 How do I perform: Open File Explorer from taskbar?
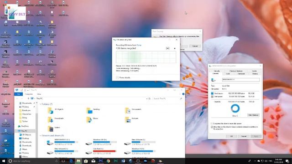[x=78, y=161]
